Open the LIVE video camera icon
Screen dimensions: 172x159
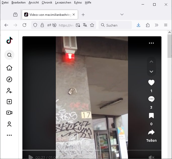coord(9,113)
